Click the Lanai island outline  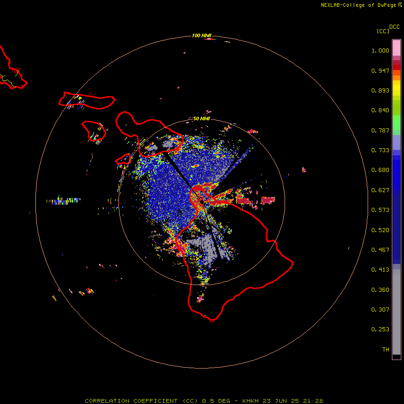[94, 131]
